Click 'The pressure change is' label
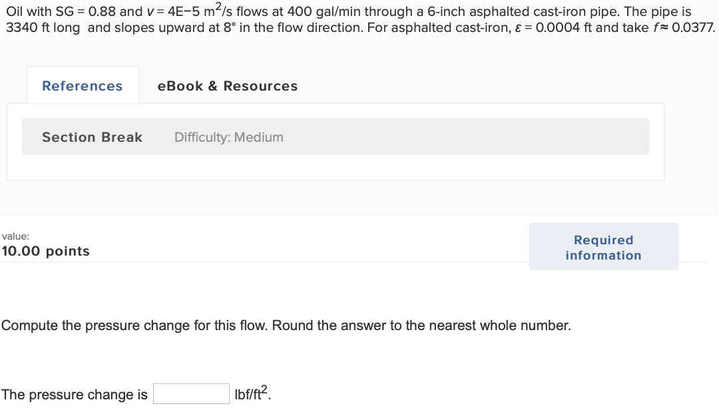Image resolution: width=719 pixels, height=414 pixels. click(73, 394)
